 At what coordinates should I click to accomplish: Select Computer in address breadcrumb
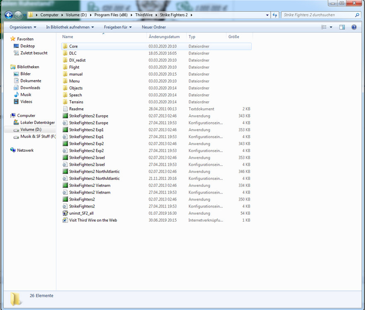pyautogui.click(x=49, y=15)
